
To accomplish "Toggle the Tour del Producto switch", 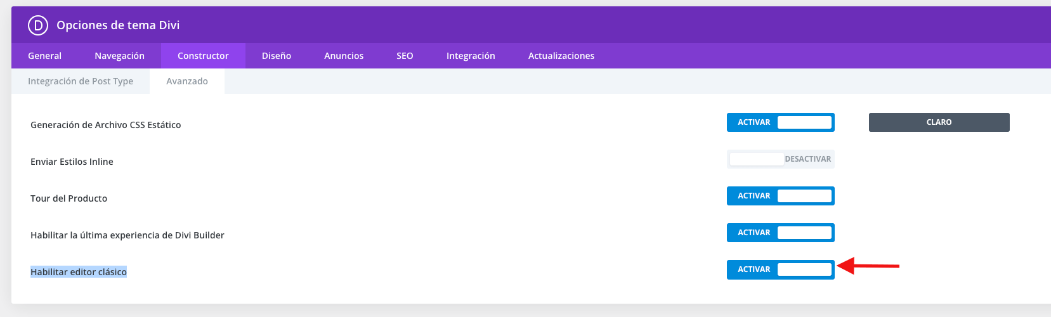I will point(781,196).
